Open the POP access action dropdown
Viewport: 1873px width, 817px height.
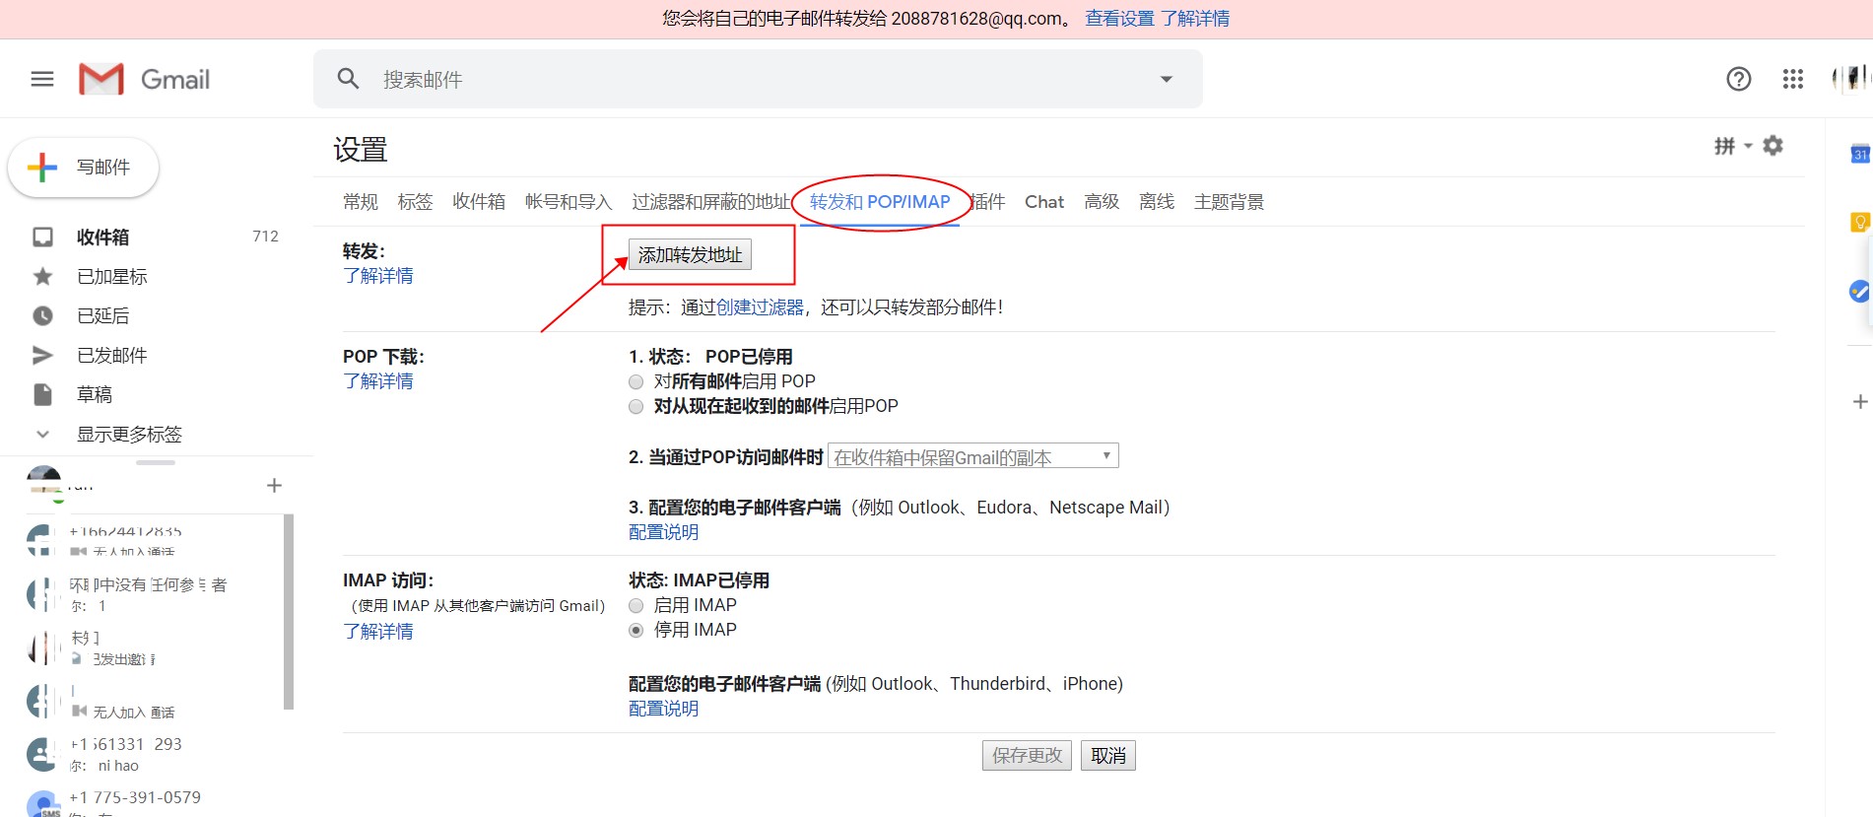click(x=973, y=456)
